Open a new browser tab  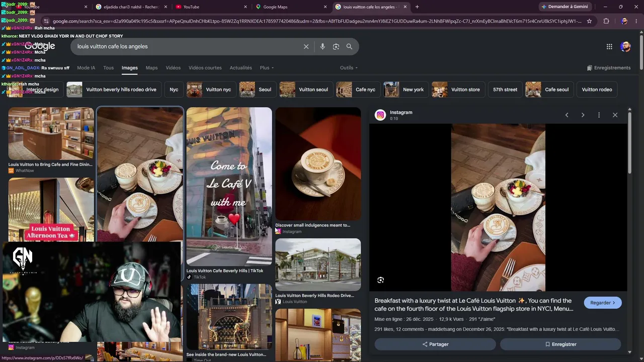pyautogui.click(x=417, y=7)
